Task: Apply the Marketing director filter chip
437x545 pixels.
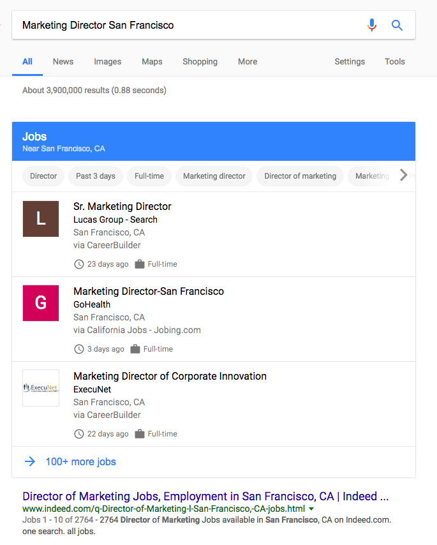Action: point(214,176)
